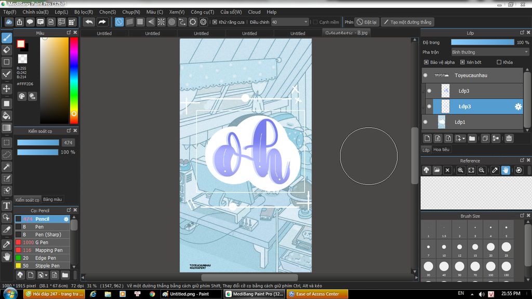Viewport: 532px width, 299px height.
Task: Undock the Brush Size panel
Action: (x=522, y=215)
